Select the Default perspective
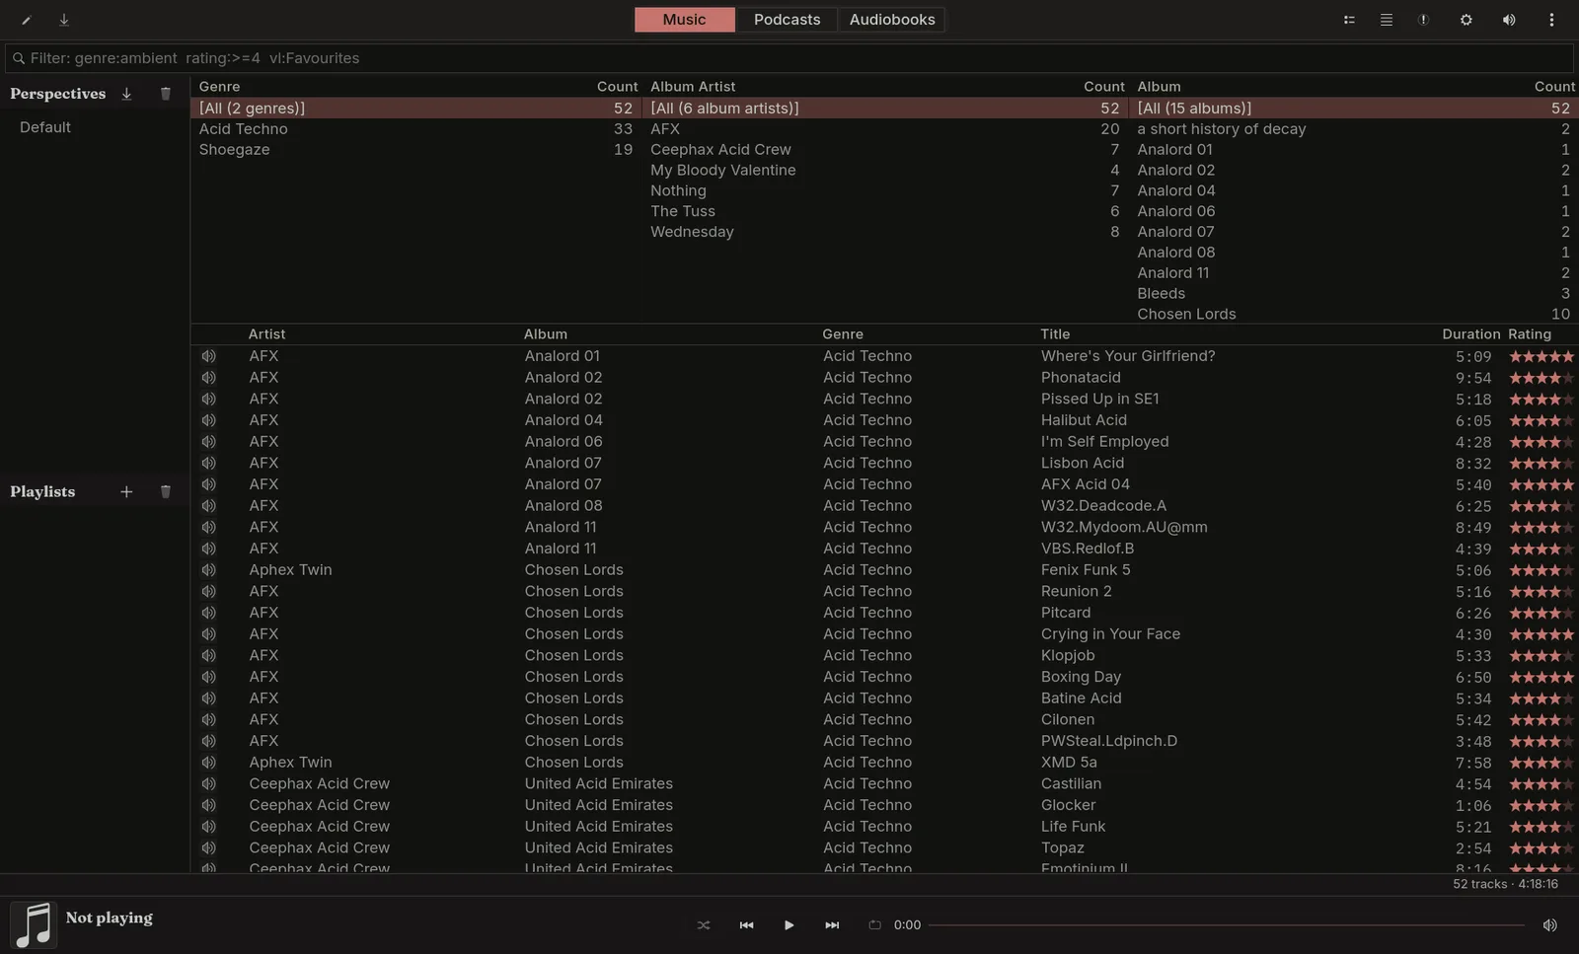The width and height of the screenshot is (1579, 954). coord(45,127)
